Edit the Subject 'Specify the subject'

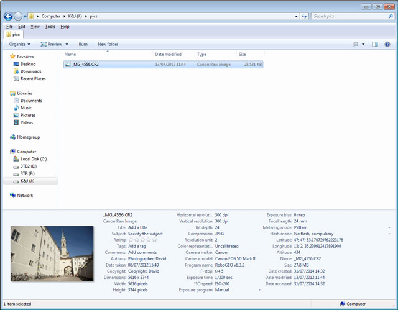[146, 234]
